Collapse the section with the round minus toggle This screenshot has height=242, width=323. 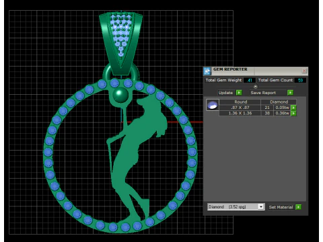click(255, 86)
